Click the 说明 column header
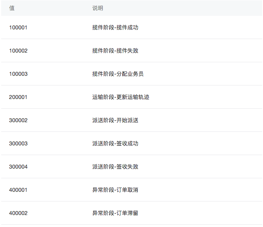Viewport: 263px width, 227px height. pyautogui.click(x=97, y=8)
